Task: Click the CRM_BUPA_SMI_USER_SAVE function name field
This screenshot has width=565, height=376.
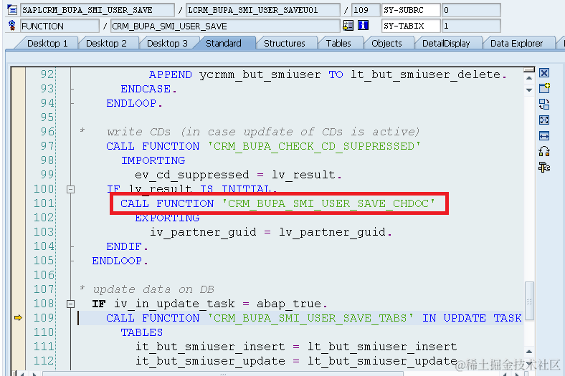Action: coord(225,26)
